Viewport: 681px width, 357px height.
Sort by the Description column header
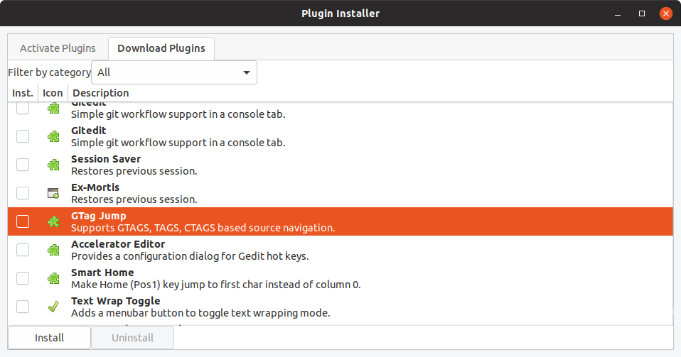pyautogui.click(x=101, y=93)
